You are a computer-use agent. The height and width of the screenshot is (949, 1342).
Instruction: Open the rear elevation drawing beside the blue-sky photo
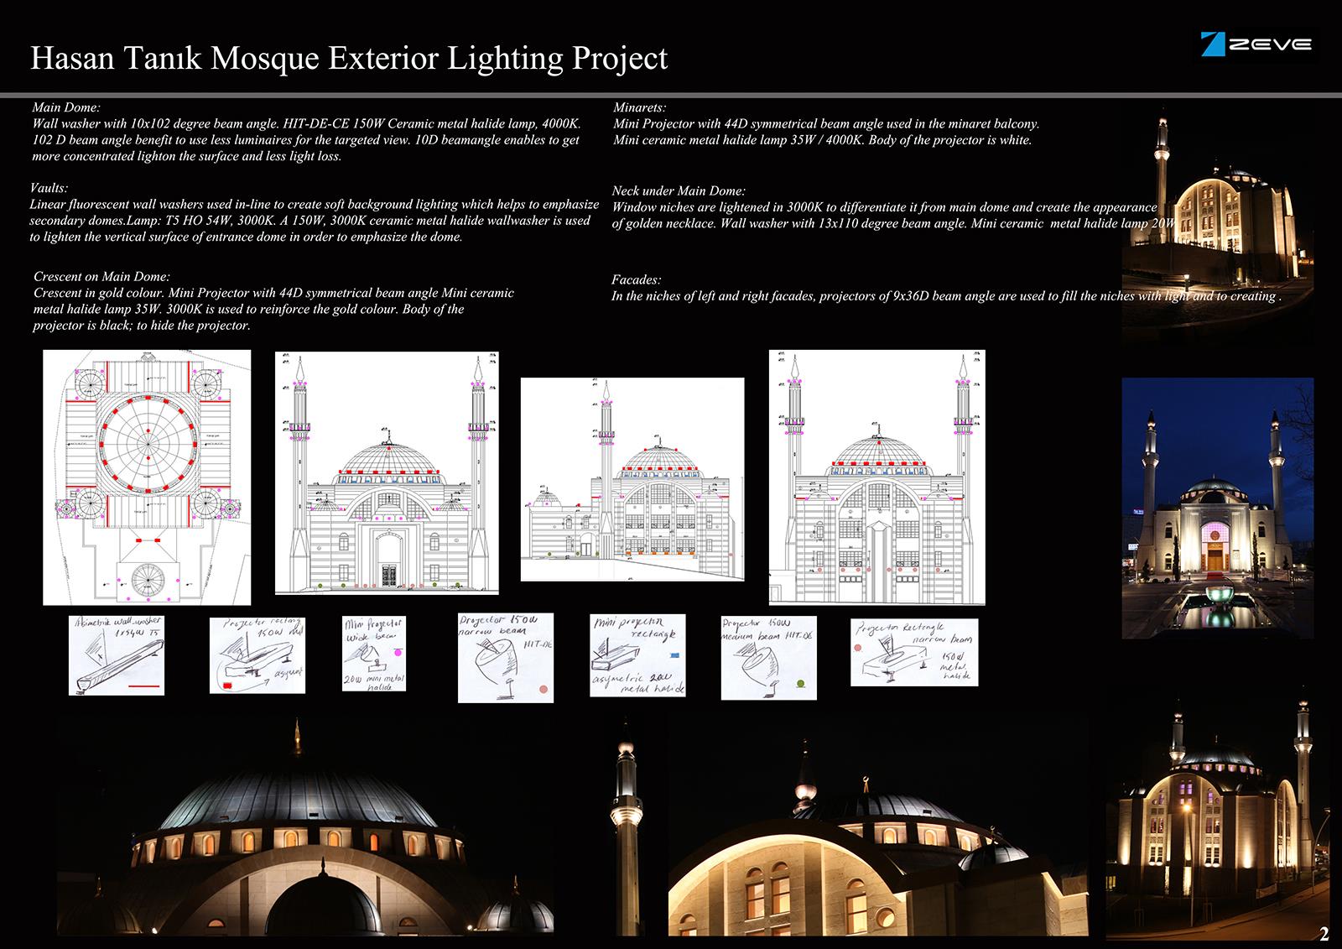click(x=876, y=477)
